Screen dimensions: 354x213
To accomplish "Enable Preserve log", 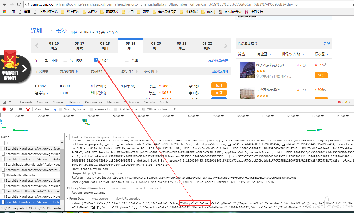I will pyautogui.click(x=92, y=109).
